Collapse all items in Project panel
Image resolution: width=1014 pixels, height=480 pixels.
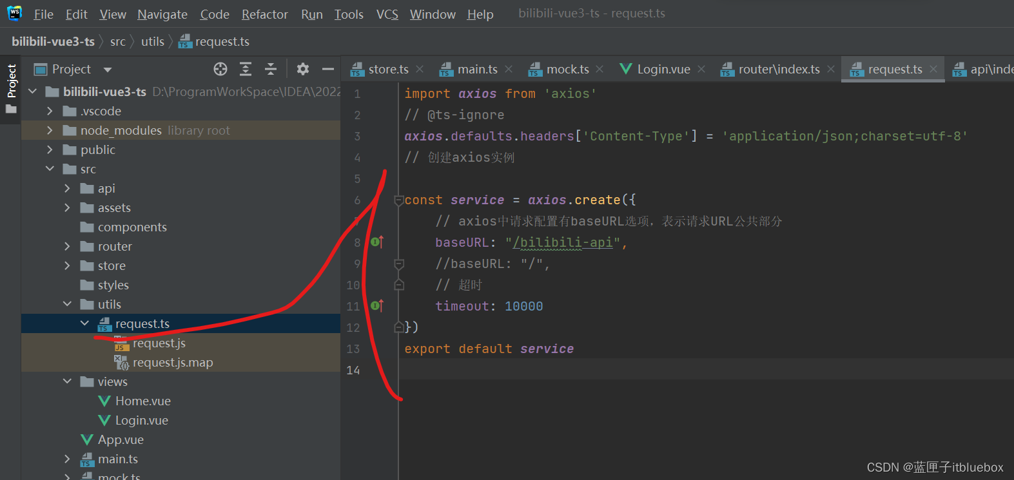[271, 69]
